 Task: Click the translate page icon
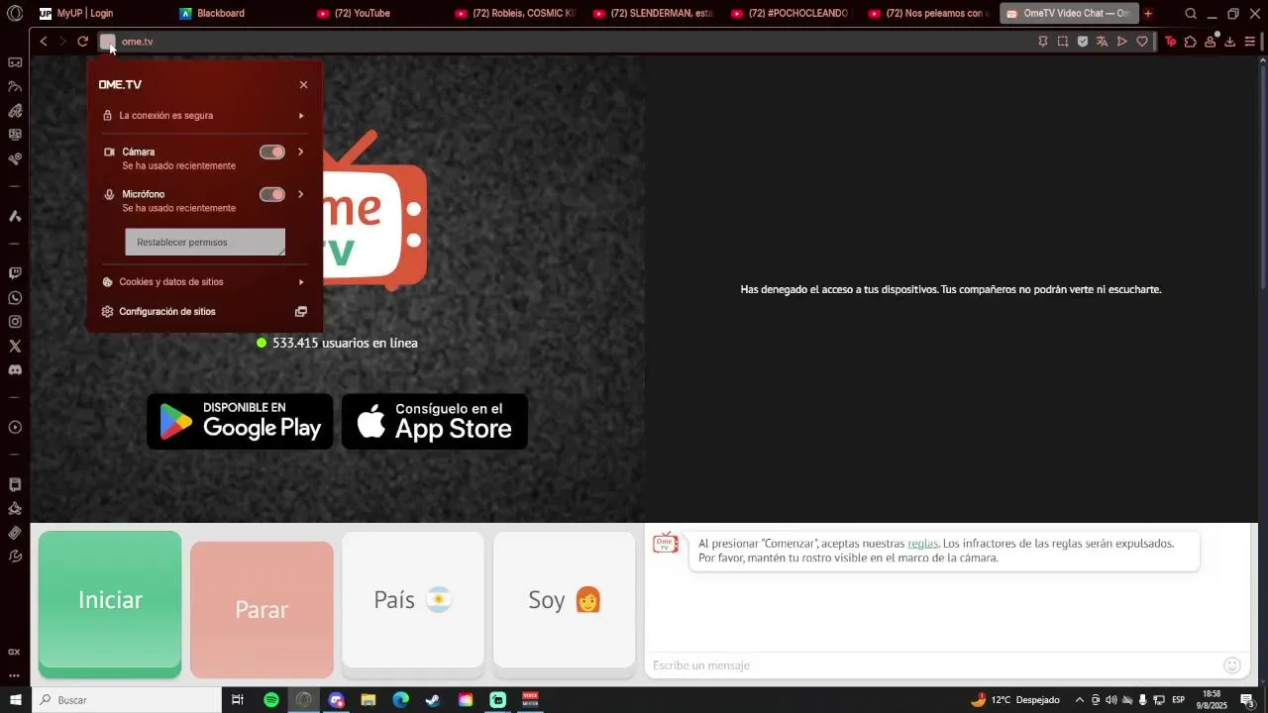(1102, 42)
